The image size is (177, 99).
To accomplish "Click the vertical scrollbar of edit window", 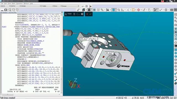I will click(61, 54).
